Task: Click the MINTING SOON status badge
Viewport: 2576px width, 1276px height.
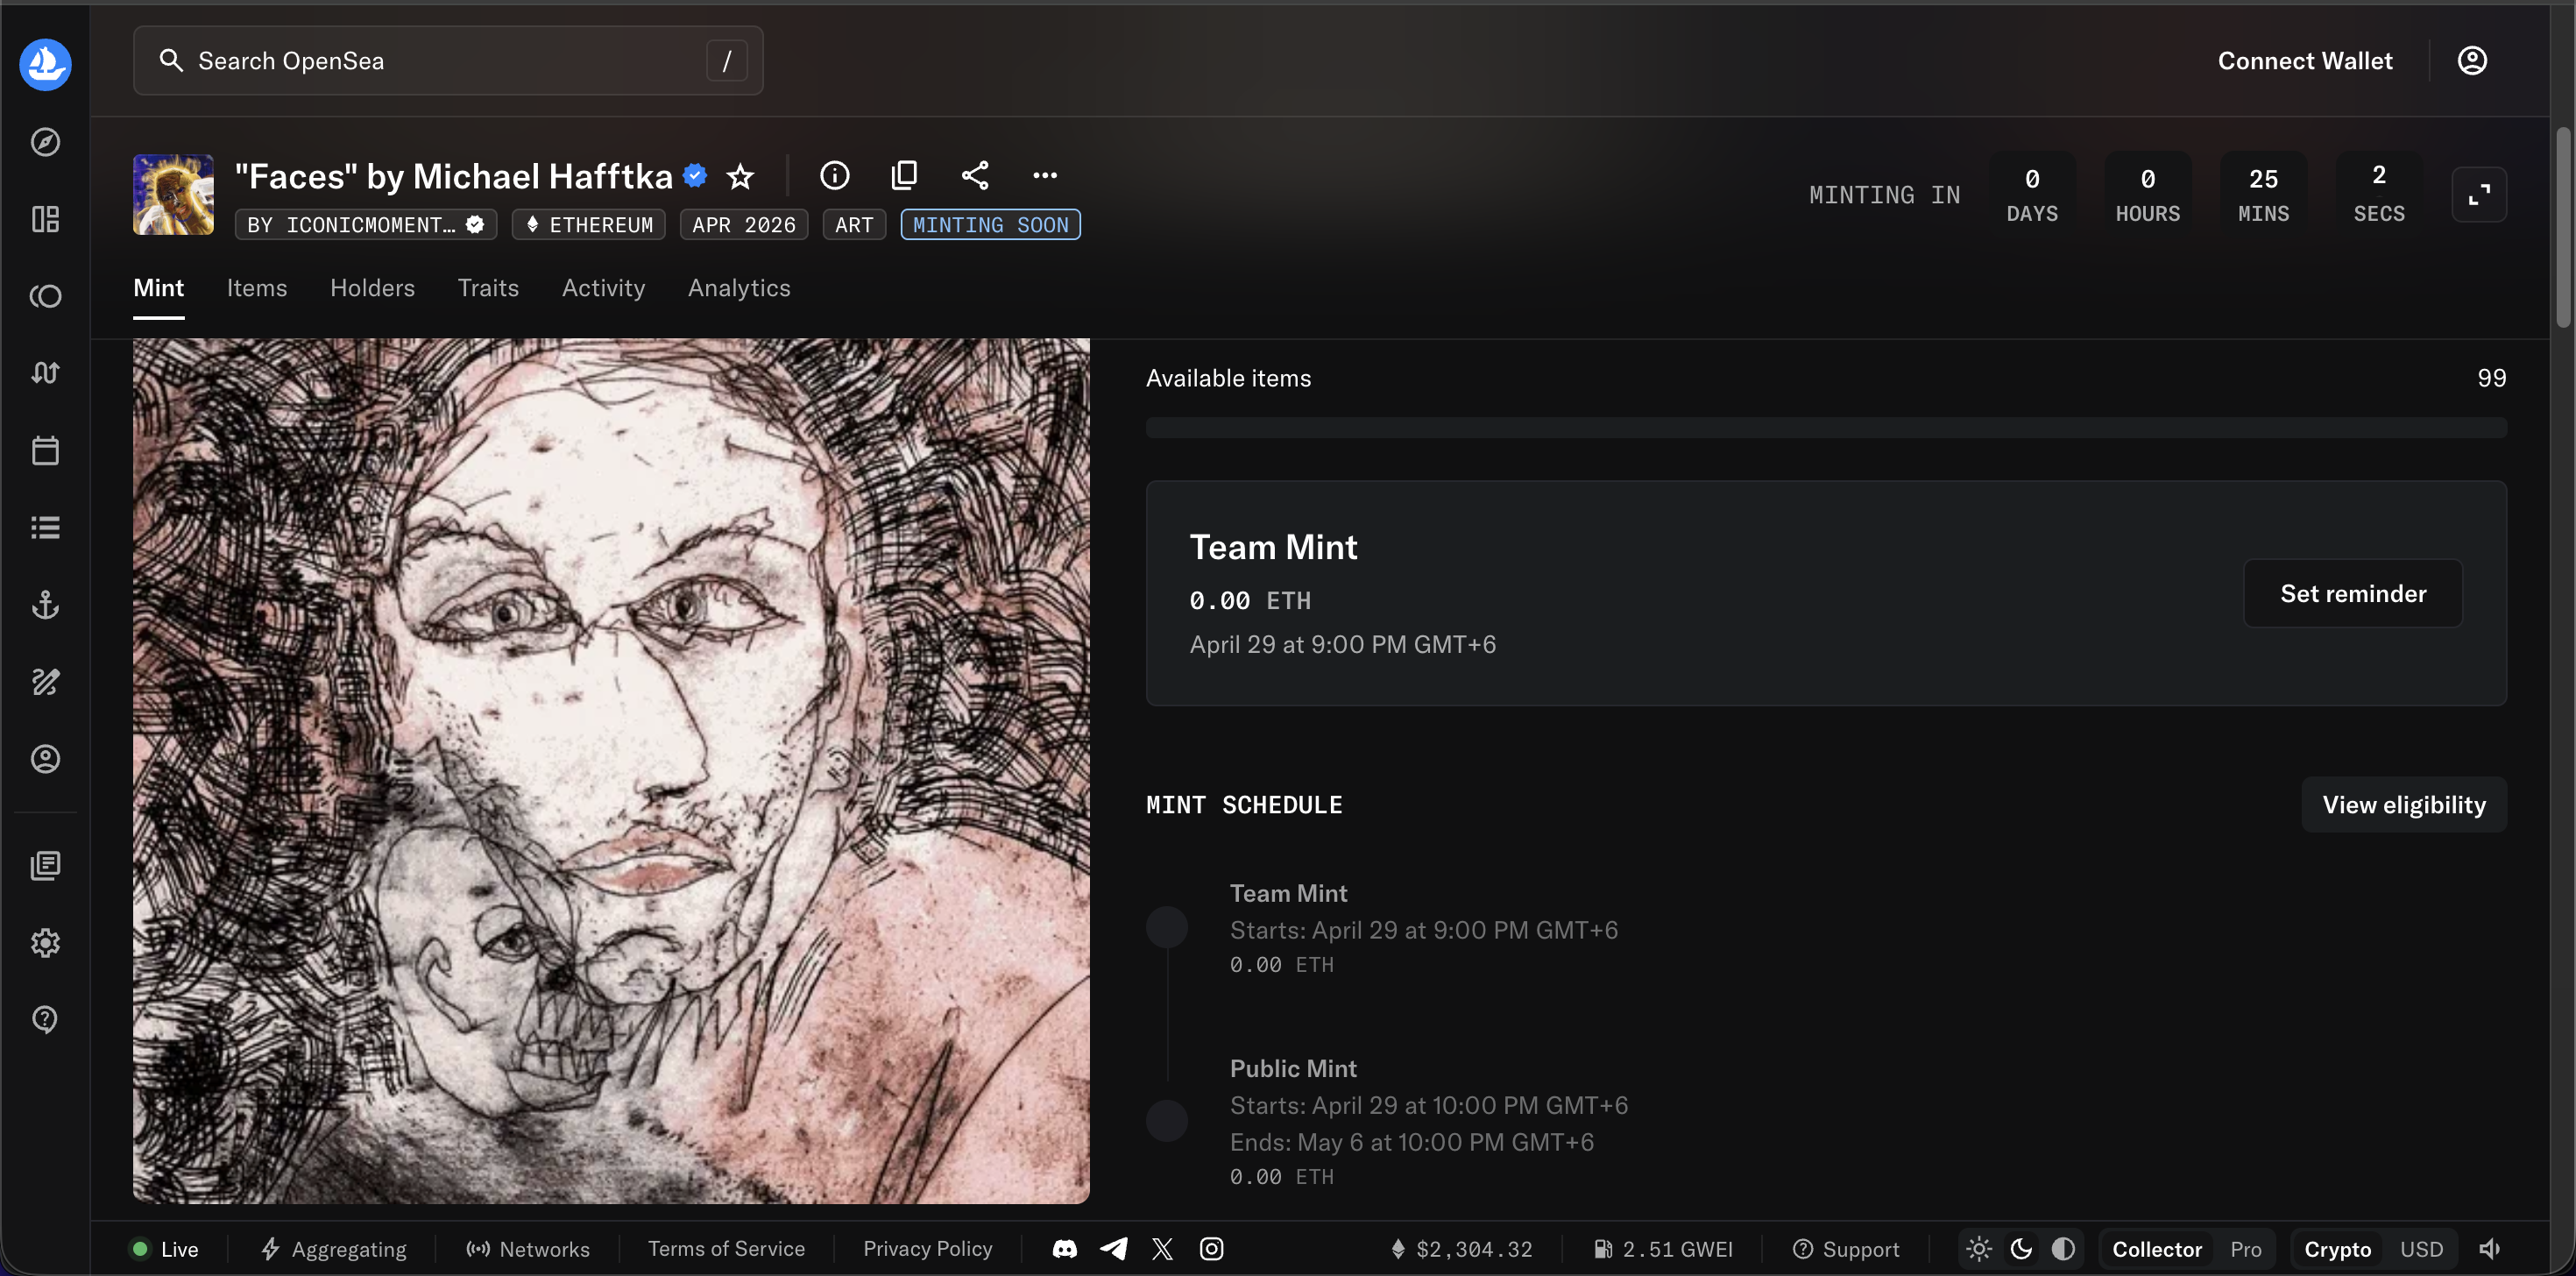Action: tap(990, 225)
